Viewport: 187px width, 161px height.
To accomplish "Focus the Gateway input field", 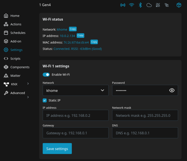I will 76,133.
